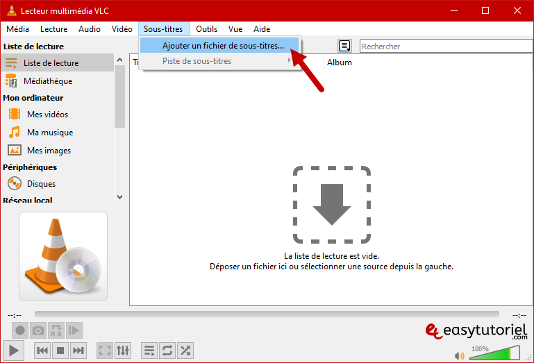Open the Outils menu

pyautogui.click(x=207, y=29)
